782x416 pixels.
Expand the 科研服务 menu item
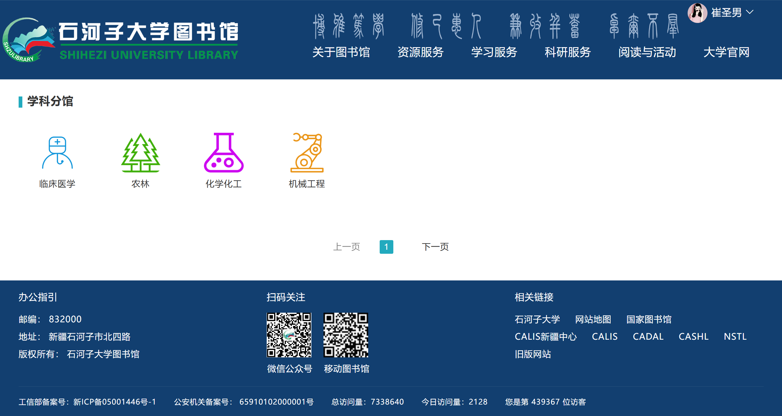(567, 52)
